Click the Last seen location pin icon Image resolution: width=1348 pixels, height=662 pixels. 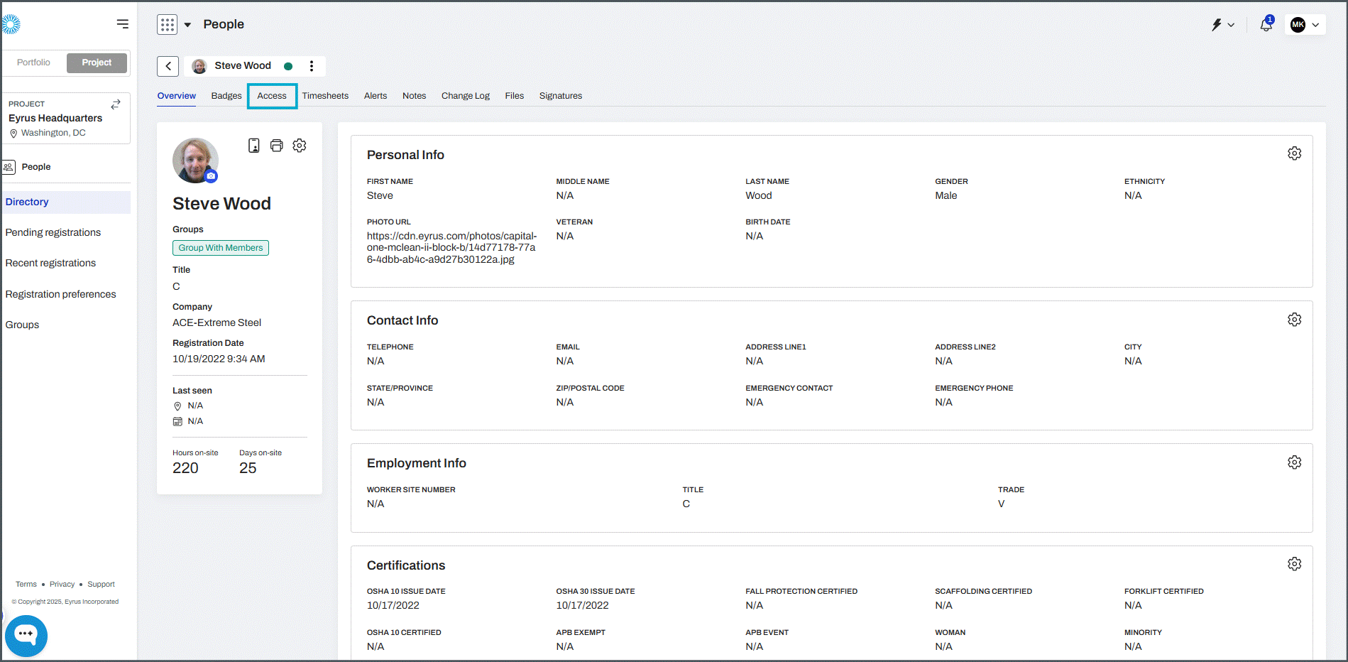click(177, 406)
